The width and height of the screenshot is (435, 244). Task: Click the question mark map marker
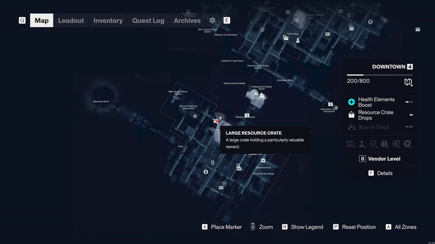(220, 118)
